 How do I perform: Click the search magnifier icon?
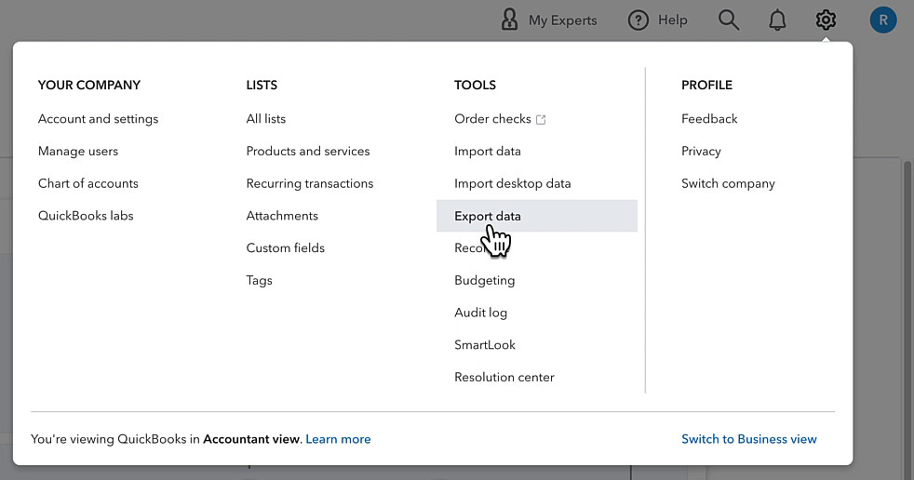tap(729, 20)
